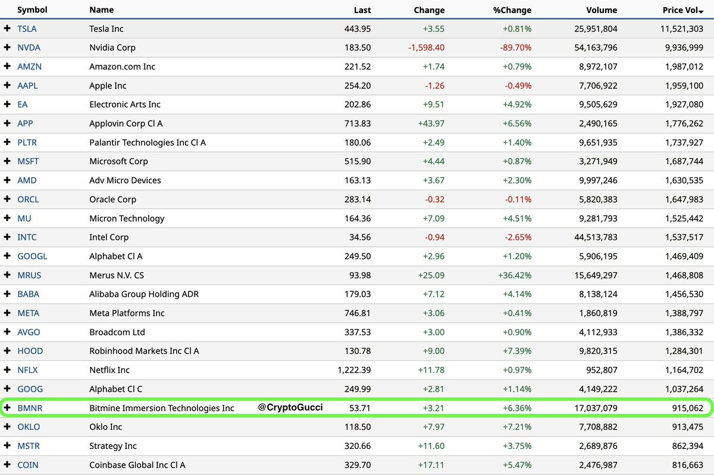Expand the BMNR row plus icon
This screenshot has height=475, width=714.
(x=7, y=408)
